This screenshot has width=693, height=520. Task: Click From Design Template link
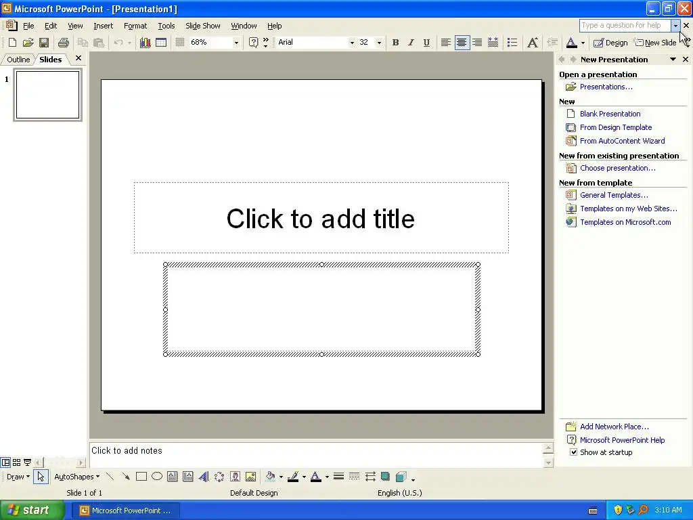(x=616, y=127)
